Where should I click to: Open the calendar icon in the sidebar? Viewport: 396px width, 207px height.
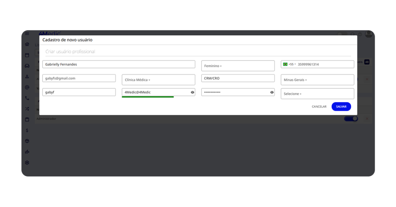[x=27, y=55]
